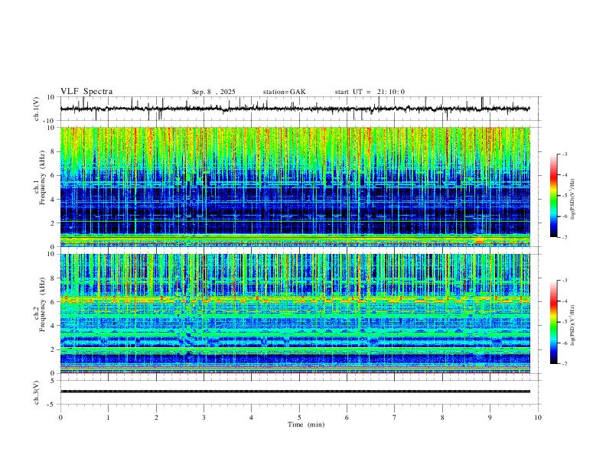Click the "station=GAK" header label
Image resolution: width=606 pixels, height=468 pixels.
[284, 92]
